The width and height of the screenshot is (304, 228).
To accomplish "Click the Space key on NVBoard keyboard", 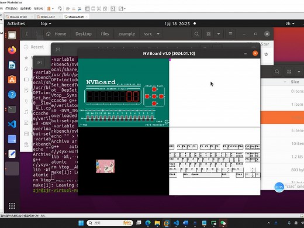I will [x=206, y=175].
